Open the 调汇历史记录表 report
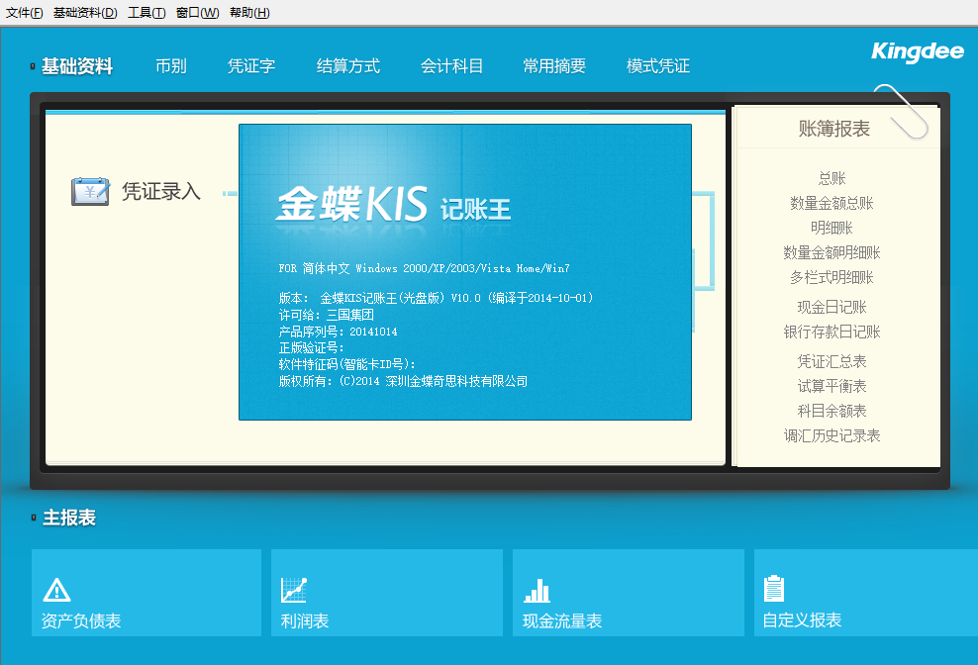Viewport: 978px width, 665px height. (x=832, y=436)
